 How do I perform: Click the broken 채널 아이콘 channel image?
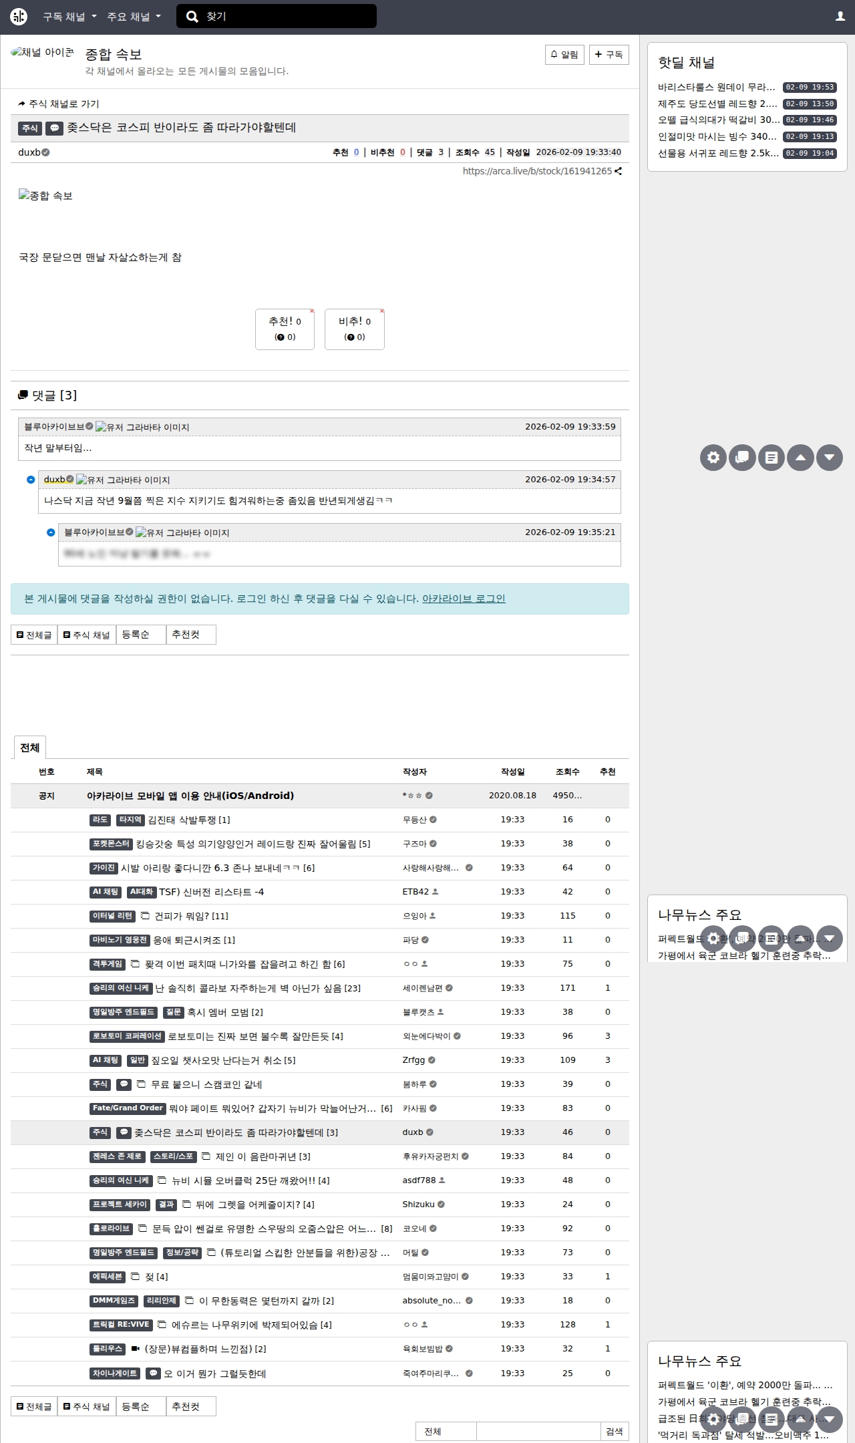tap(43, 52)
